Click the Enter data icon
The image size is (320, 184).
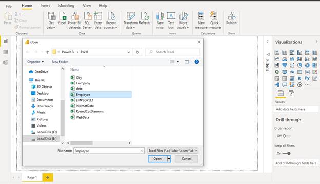pyautogui.click(x=98, y=16)
